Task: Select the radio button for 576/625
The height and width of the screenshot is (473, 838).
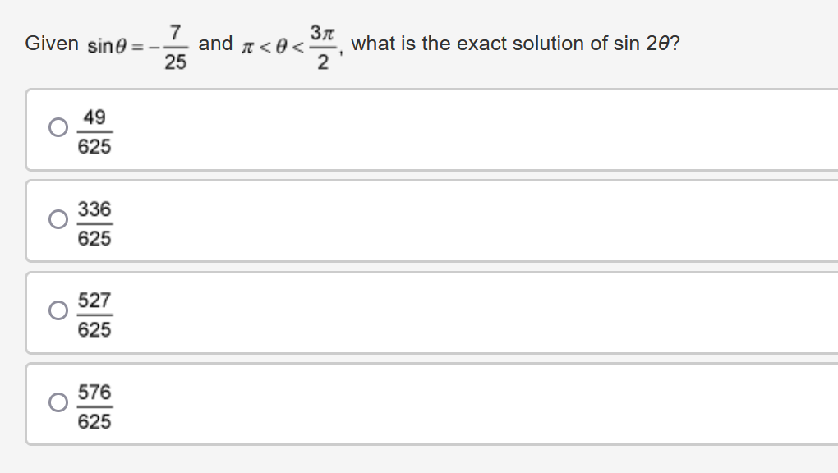Action: click(x=56, y=403)
